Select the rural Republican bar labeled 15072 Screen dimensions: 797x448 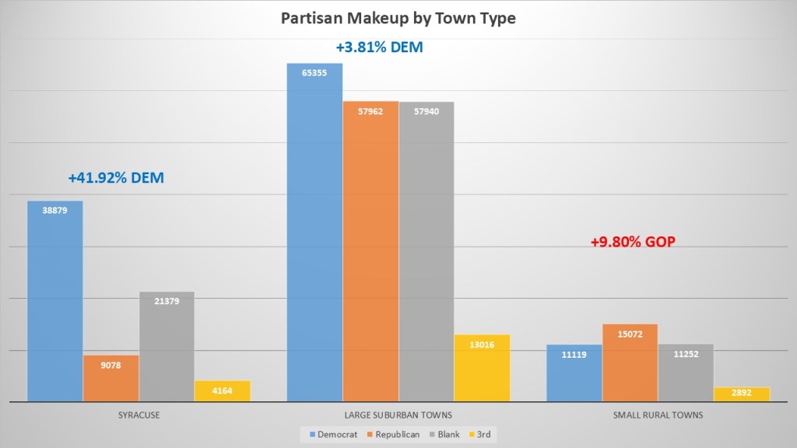coord(630,362)
